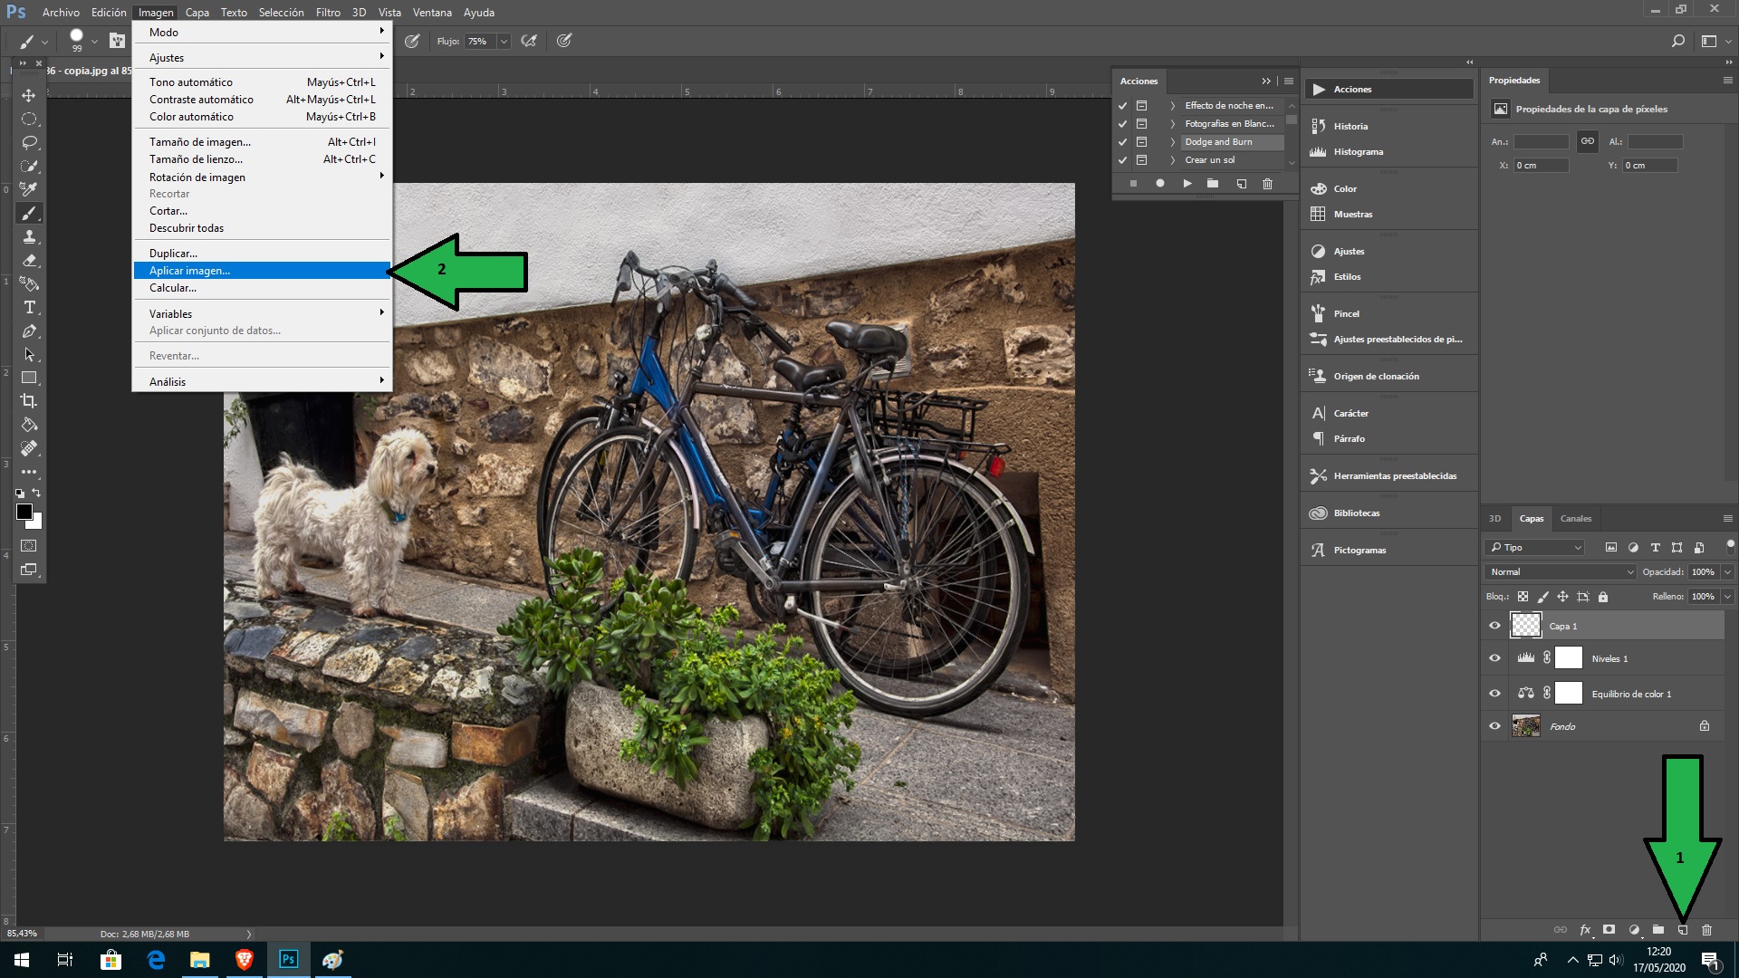
Task: Toggle visibility of Capa 1
Action: click(1494, 625)
